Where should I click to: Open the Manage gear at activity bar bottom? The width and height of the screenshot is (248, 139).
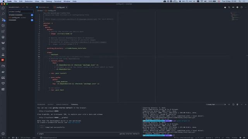[x=3, y=134]
